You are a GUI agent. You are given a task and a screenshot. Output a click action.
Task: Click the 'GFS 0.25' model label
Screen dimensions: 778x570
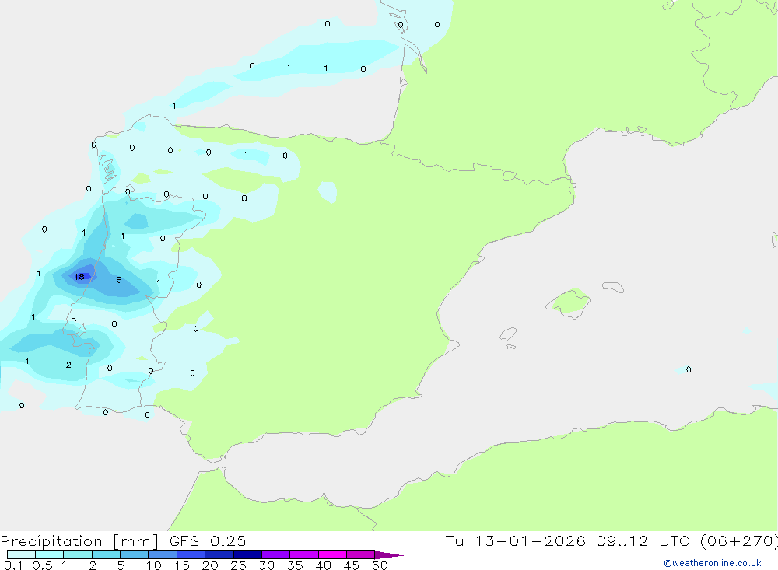pos(208,540)
